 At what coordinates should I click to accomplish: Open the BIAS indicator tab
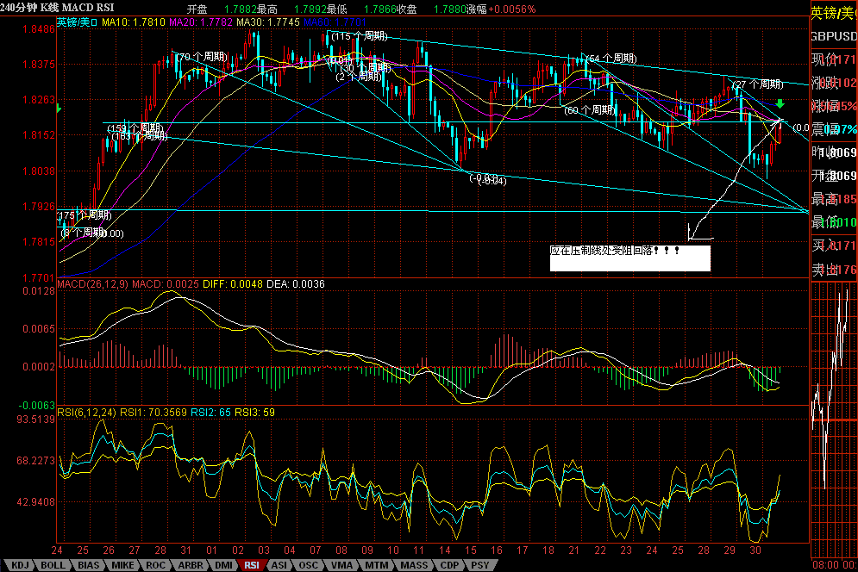88,565
